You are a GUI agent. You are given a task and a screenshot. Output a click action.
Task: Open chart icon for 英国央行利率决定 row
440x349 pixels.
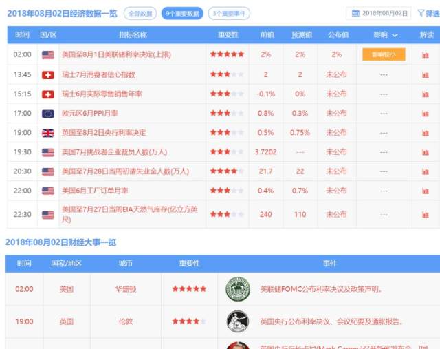(426, 133)
